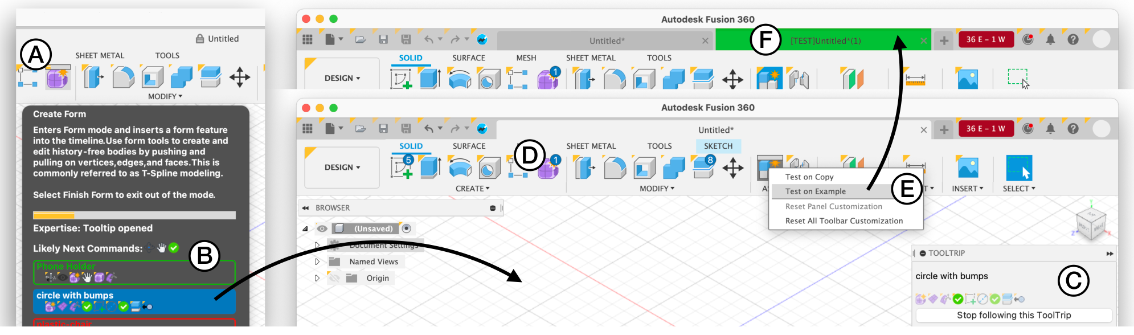Choose the green Phone Holder suggestion

click(x=134, y=272)
